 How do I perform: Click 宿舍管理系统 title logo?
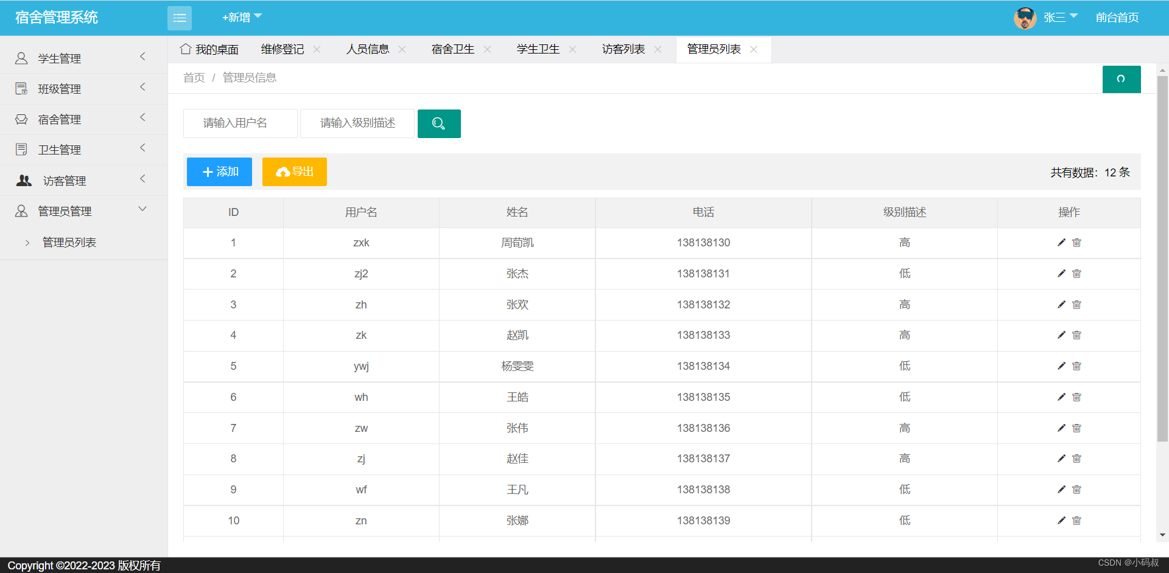(x=57, y=18)
